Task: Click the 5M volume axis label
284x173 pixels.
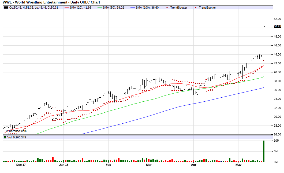Action: [x=275, y=152]
